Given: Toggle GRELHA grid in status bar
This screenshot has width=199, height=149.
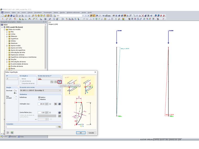Looking at the screenshot, I should point(150,140).
